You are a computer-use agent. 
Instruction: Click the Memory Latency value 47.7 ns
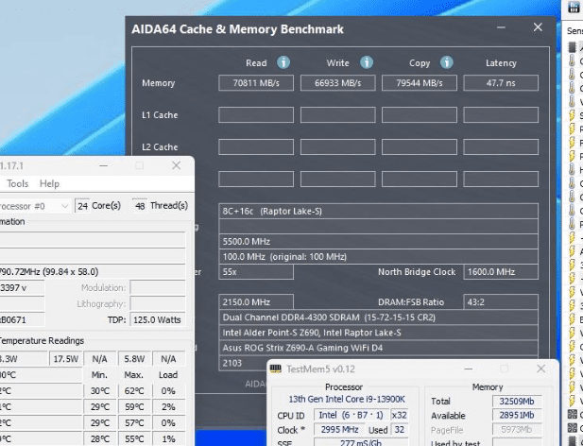(501, 83)
